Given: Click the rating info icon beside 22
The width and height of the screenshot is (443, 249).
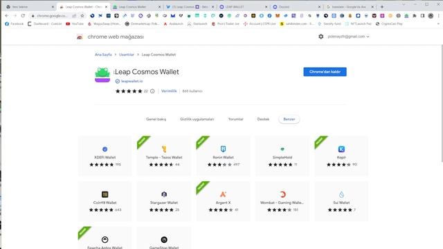Looking at the screenshot, I should (152, 91).
